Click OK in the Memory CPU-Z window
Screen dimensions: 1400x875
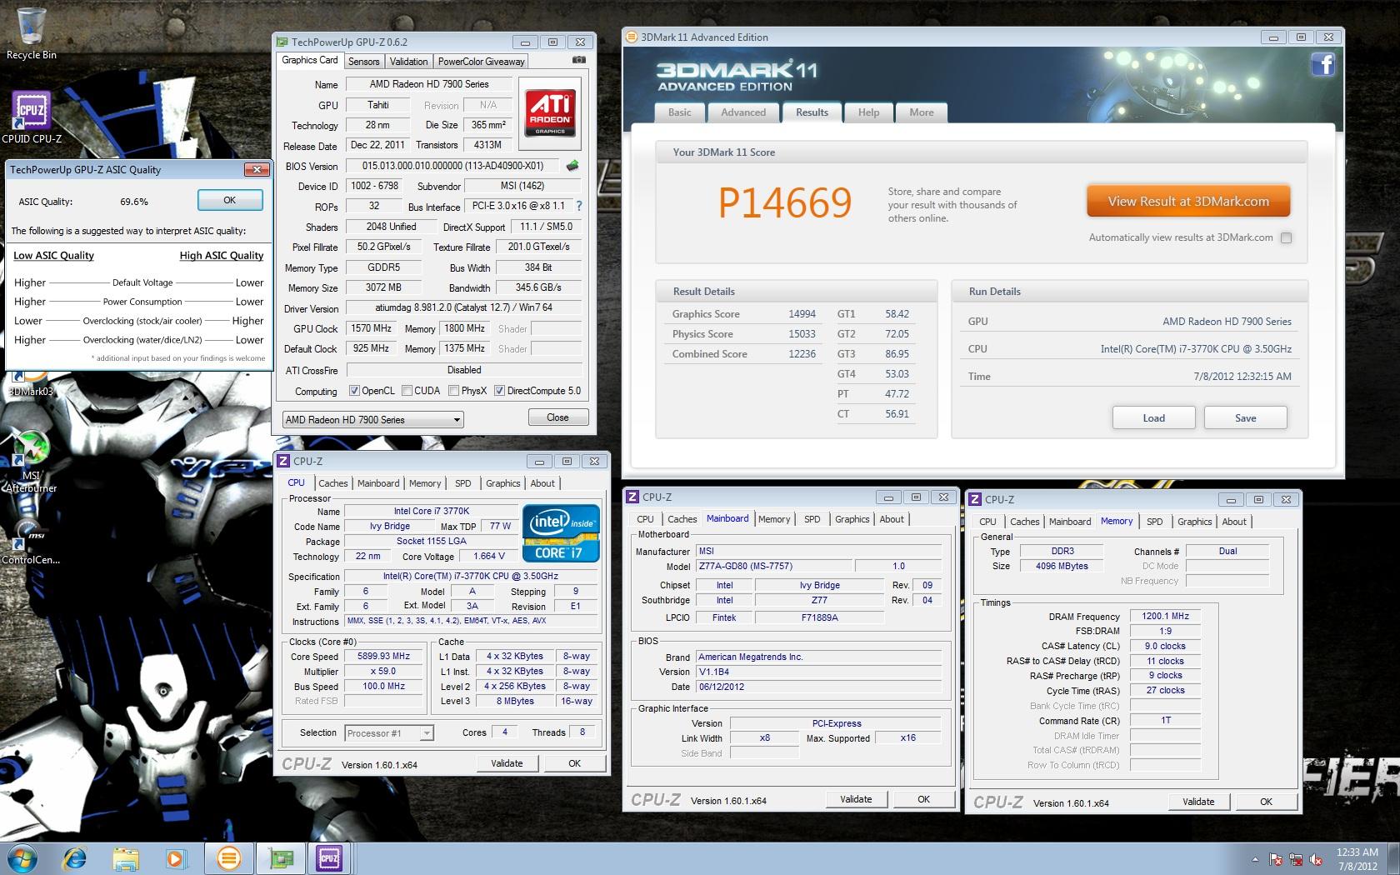(1266, 802)
